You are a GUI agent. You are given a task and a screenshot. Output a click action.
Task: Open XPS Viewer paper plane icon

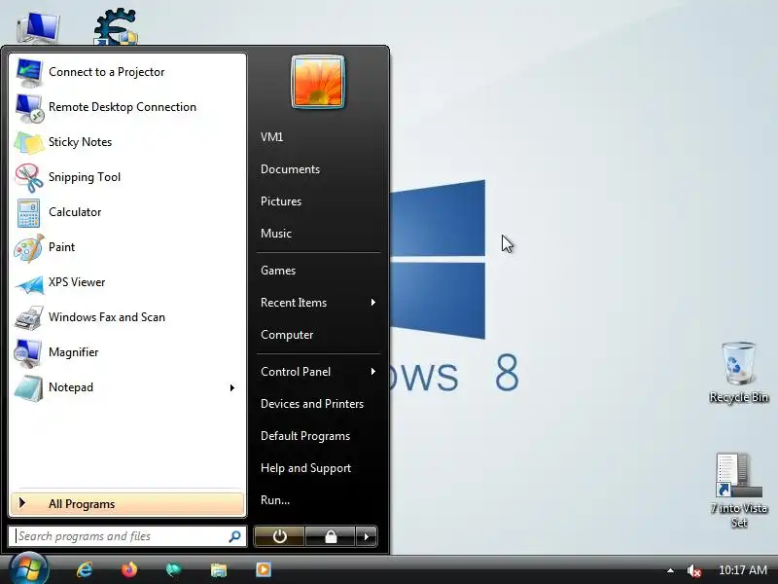click(x=29, y=284)
